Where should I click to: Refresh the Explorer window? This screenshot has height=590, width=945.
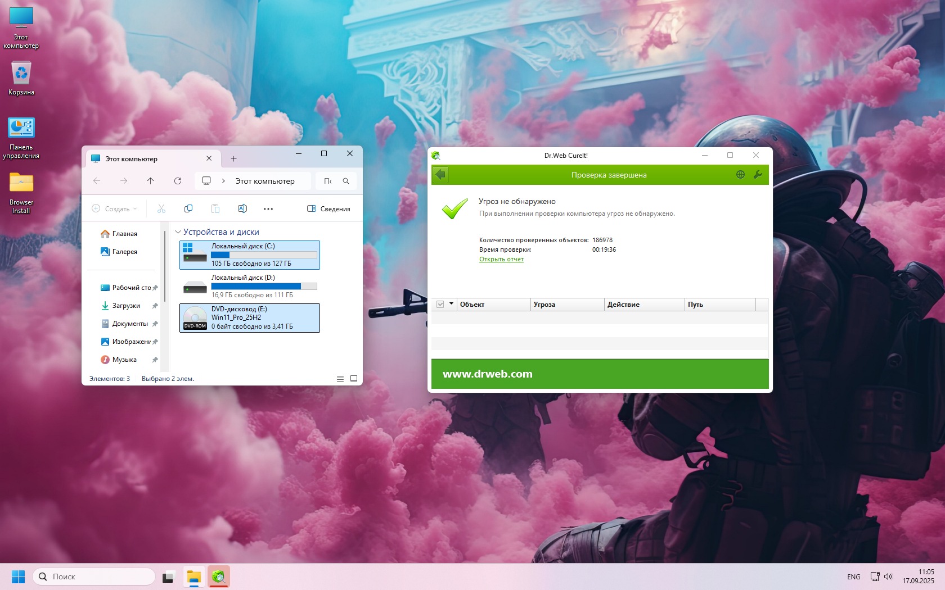(x=178, y=181)
